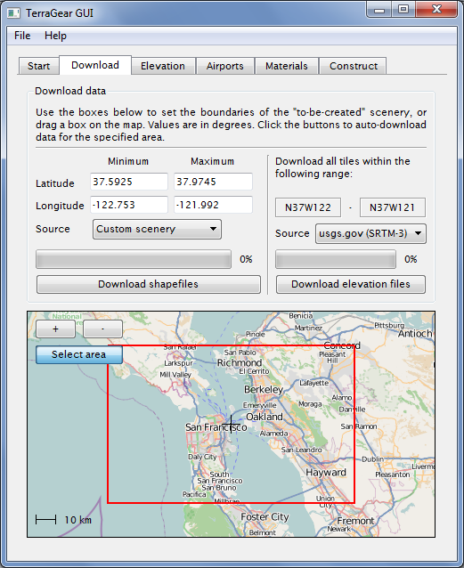Click the Lafayette label on the map
Viewport: 464px width, 568px height.
[313, 383]
